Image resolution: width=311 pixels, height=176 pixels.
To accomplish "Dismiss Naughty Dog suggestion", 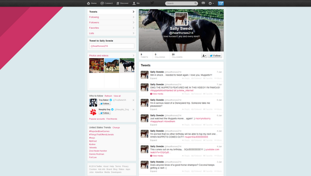I will pos(133,110).
